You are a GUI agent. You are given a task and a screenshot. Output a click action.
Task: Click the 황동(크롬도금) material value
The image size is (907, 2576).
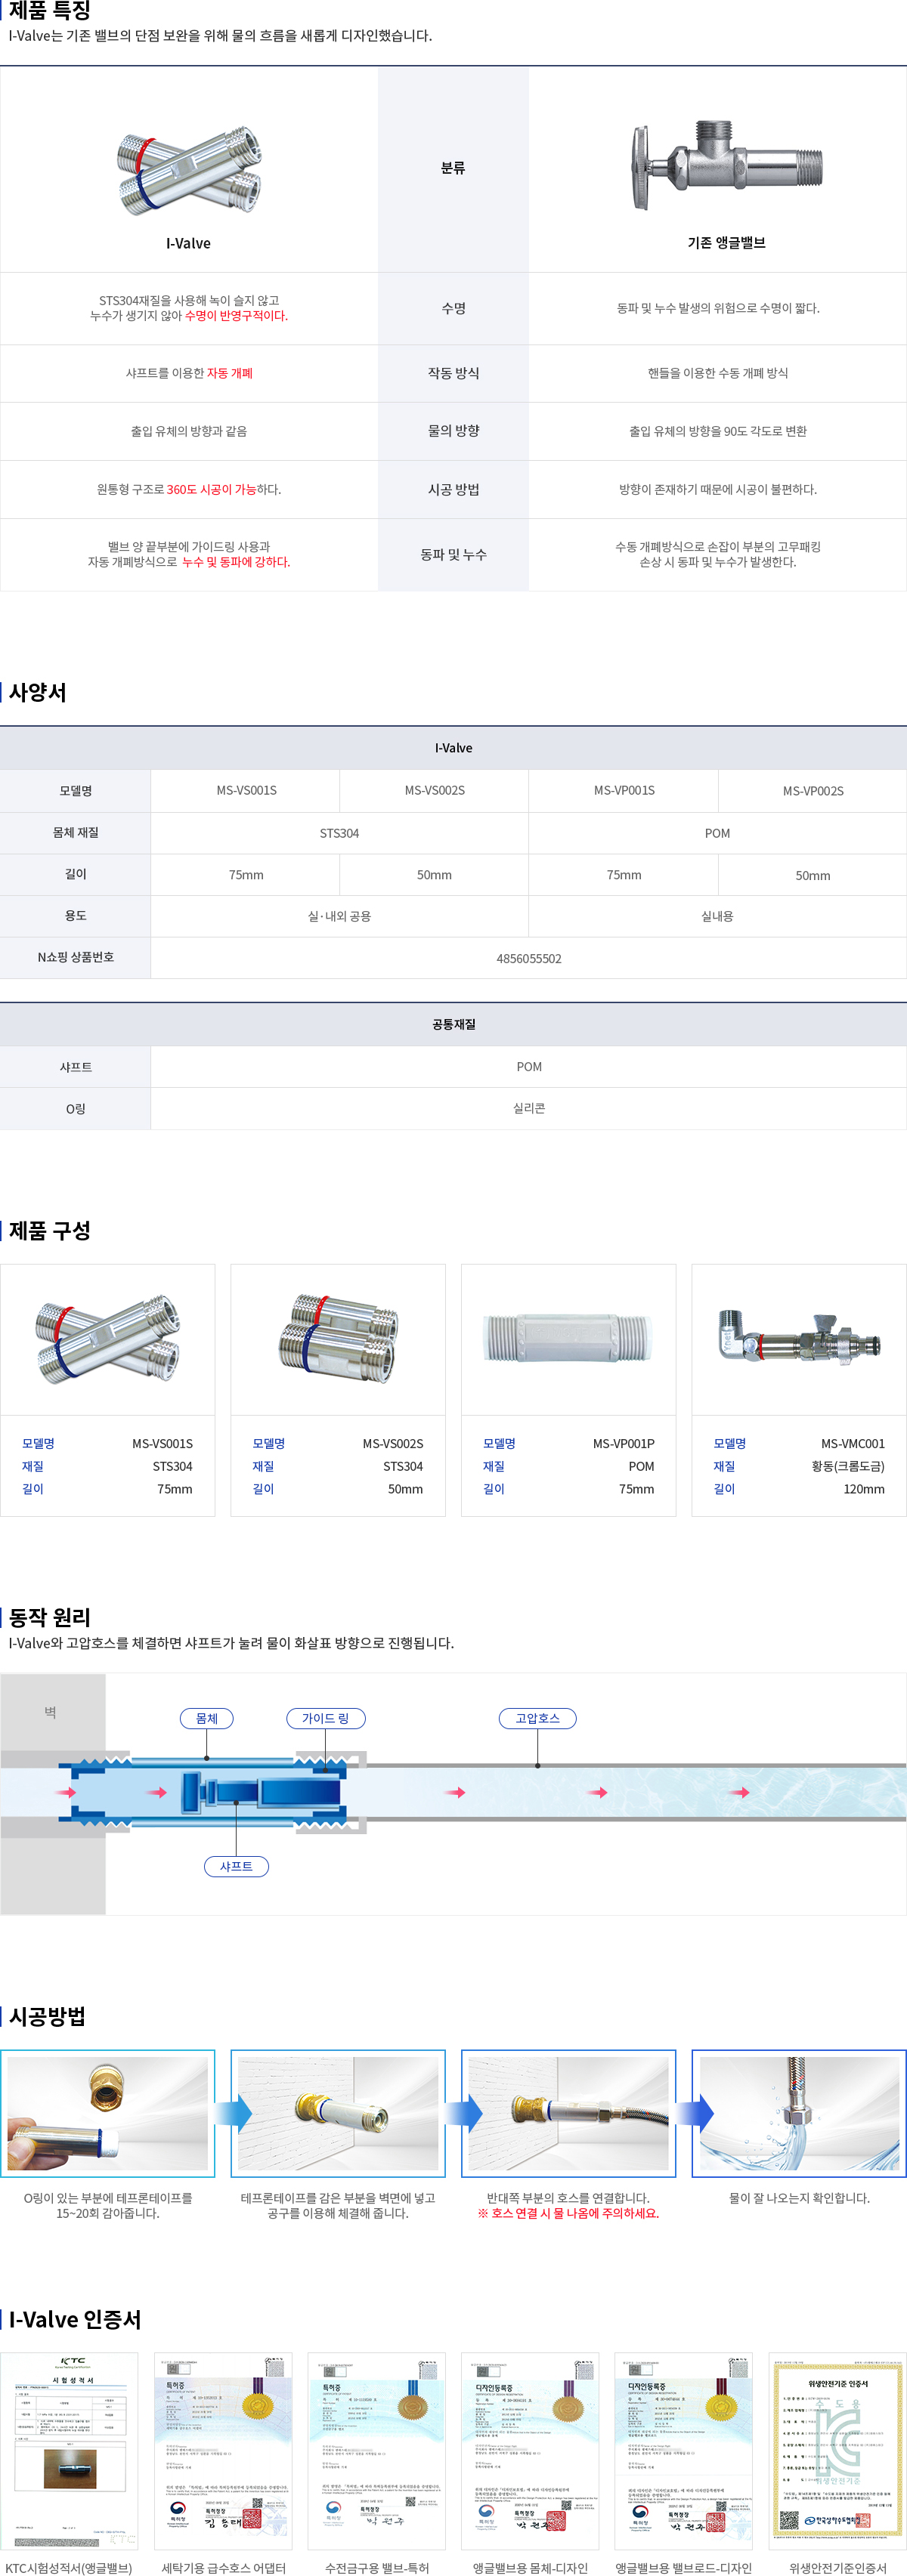[848, 1466]
